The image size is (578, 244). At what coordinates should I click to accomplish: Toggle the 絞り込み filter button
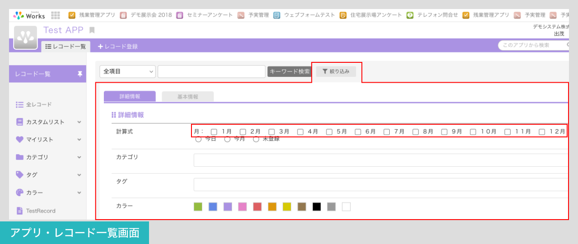[336, 71]
